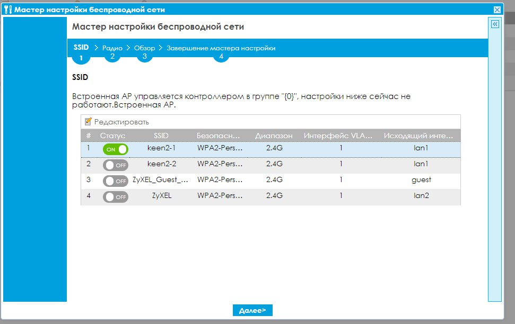Select the keen2-1 SSID name cell
Screen dimensions: 515x324
point(161,148)
